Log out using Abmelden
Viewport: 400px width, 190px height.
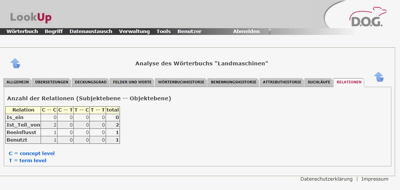click(x=246, y=32)
